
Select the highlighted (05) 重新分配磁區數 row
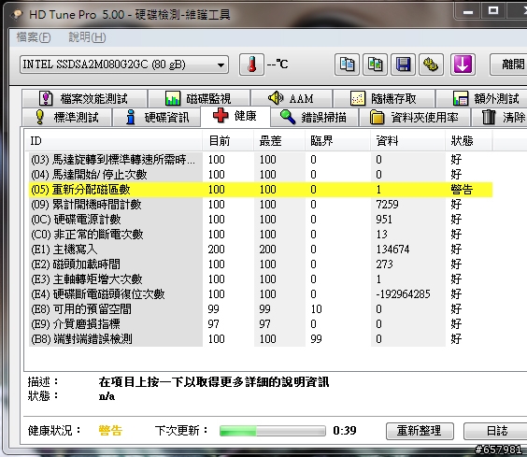(261, 190)
